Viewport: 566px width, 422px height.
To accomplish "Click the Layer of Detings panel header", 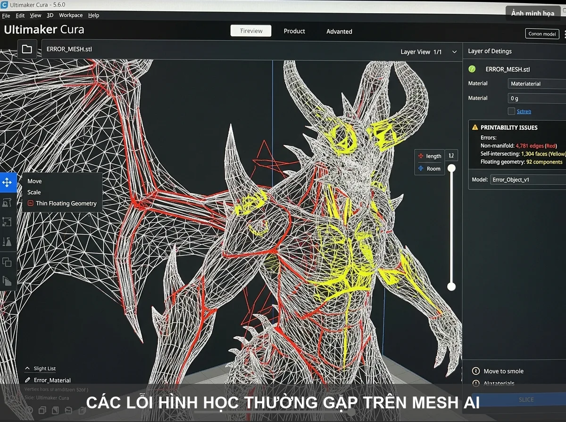I will coord(490,51).
